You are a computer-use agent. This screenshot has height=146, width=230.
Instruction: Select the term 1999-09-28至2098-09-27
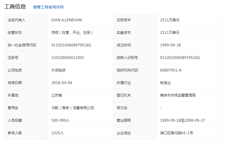[183, 120]
